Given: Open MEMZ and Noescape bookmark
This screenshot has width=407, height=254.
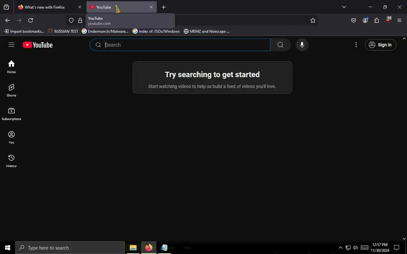Looking at the screenshot, I should click(x=207, y=31).
